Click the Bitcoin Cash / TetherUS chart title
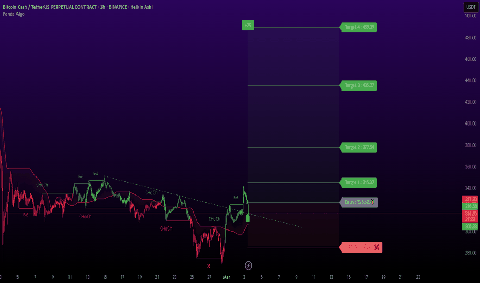This screenshot has height=283, width=480. (x=78, y=7)
